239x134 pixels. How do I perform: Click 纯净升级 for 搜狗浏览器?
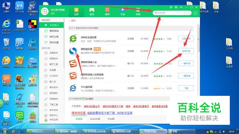pyautogui.click(x=186, y=51)
